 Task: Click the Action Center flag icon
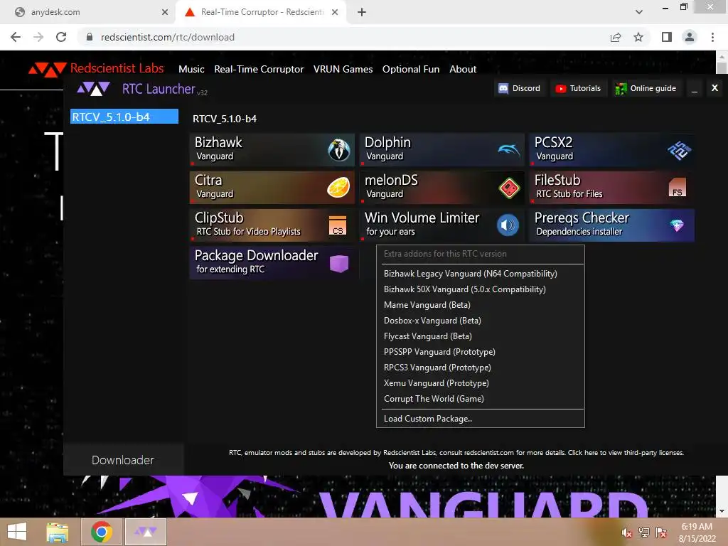[661, 532]
